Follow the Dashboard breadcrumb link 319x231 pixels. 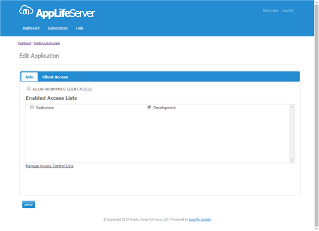click(24, 43)
